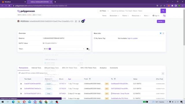The height and width of the screenshot is (104, 185).
Task: Open the MetaMask fox extension icon
Action: [x=169, y=6]
